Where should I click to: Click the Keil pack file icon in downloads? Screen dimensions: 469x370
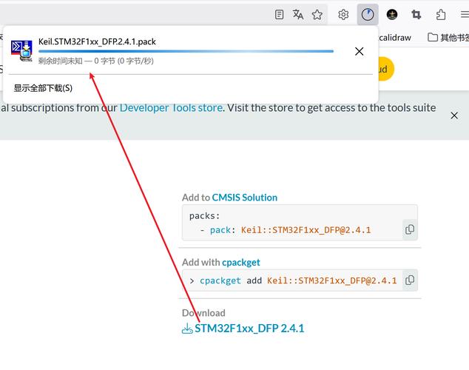pyautogui.click(x=21, y=51)
